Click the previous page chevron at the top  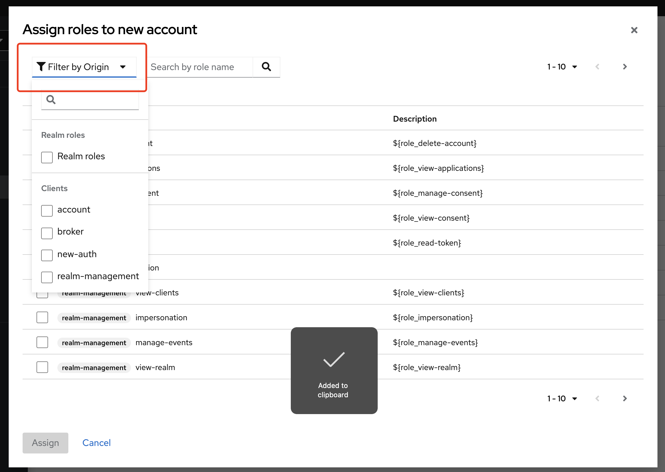tap(598, 67)
